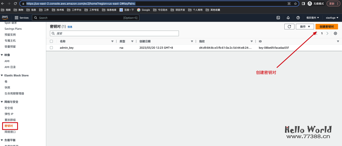Open table preferences gear icon
The width and height of the screenshot is (342, 146).
[x=335, y=33]
